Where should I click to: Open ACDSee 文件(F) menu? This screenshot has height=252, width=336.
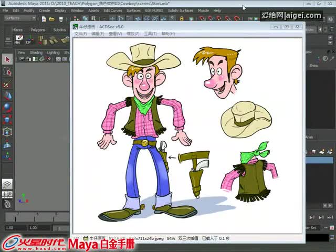[x=80, y=34]
